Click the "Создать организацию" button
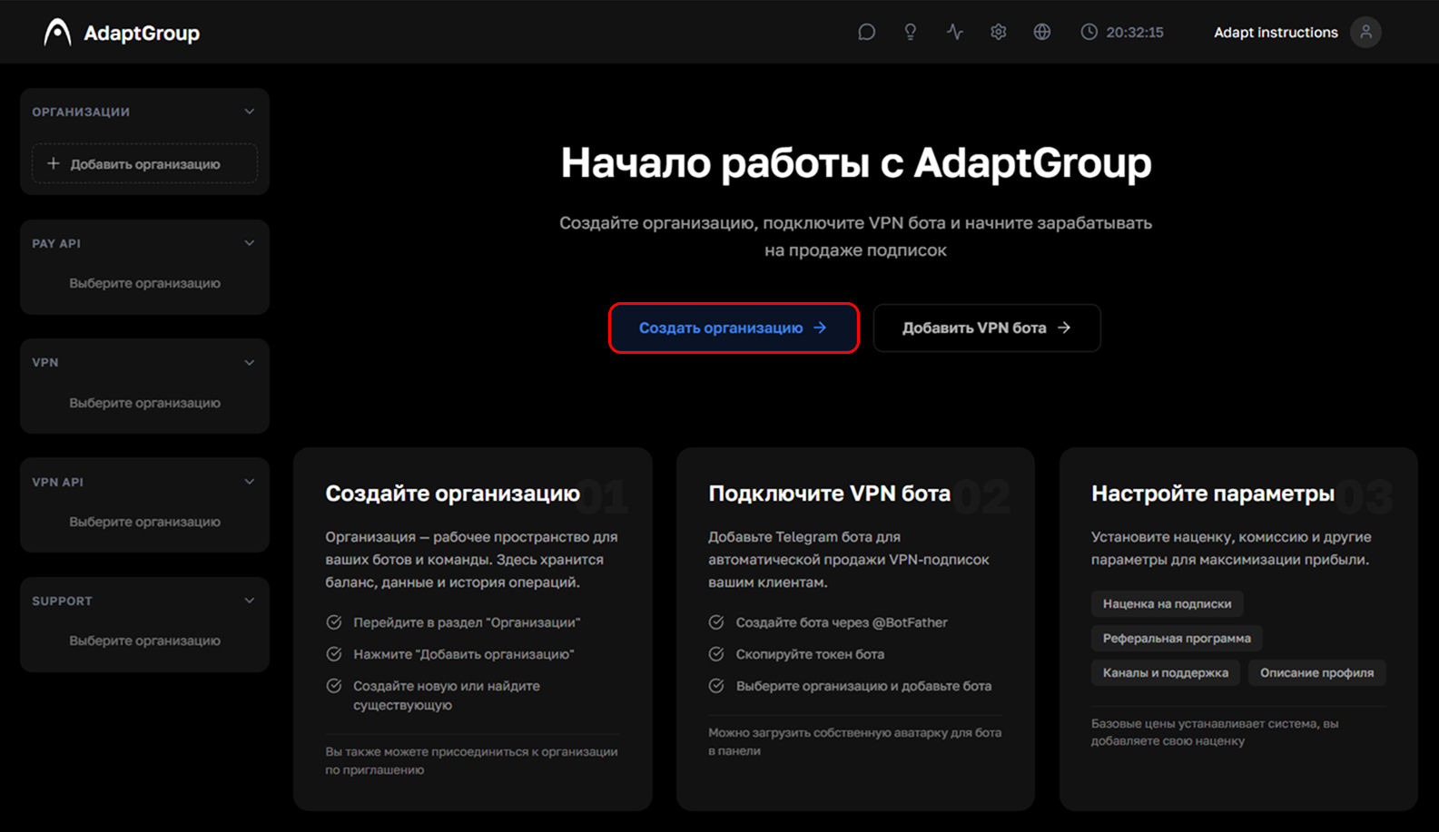The width and height of the screenshot is (1439, 832). click(x=734, y=328)
